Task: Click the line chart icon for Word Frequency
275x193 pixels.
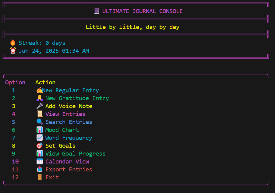Action: click(40, 138)
